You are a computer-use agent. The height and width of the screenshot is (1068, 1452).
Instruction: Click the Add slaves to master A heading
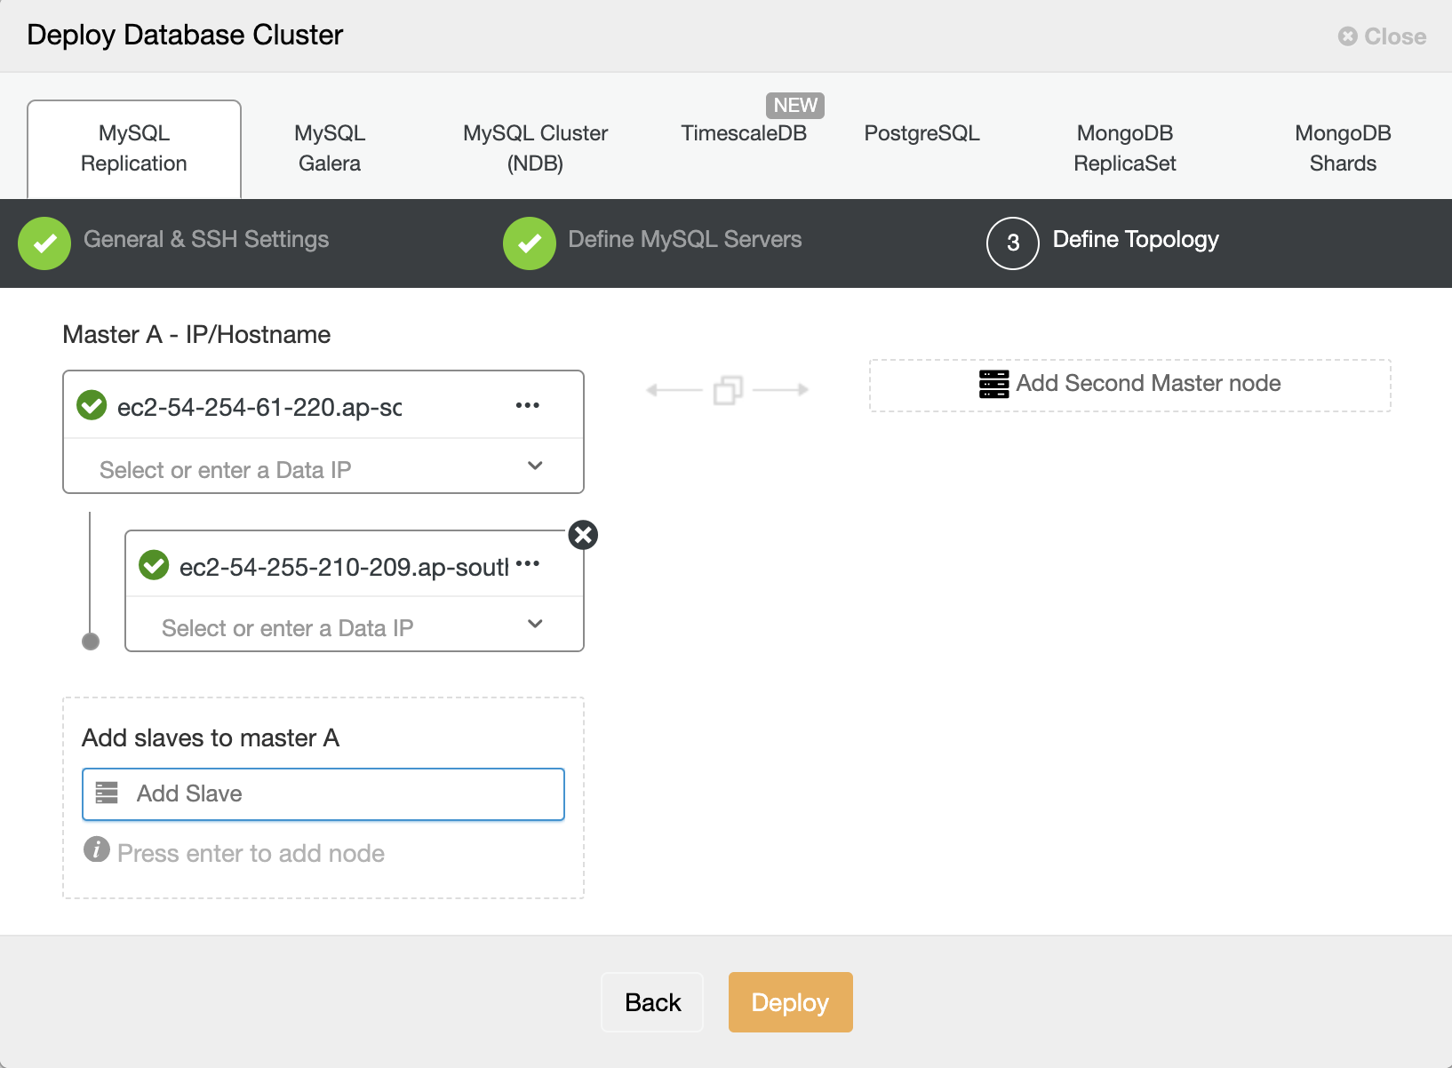click(x=211, y=737)
